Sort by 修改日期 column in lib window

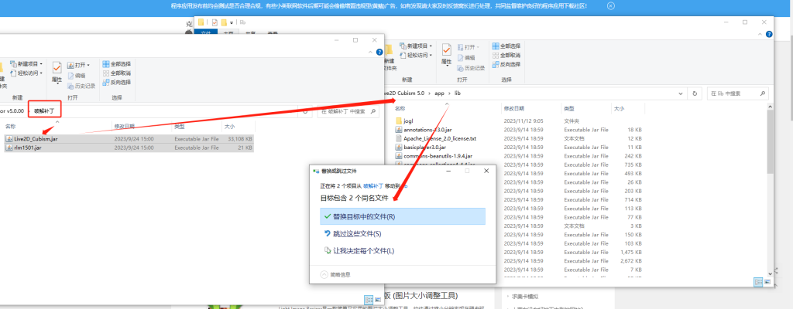(x=514, y=109)
